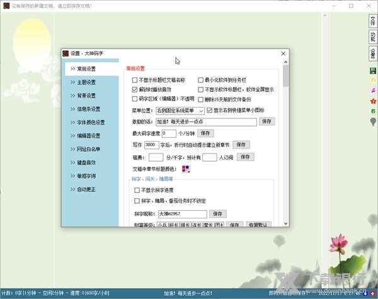
Task: Click the app logo in main window title bar
Action: click(x=6, y=6)
